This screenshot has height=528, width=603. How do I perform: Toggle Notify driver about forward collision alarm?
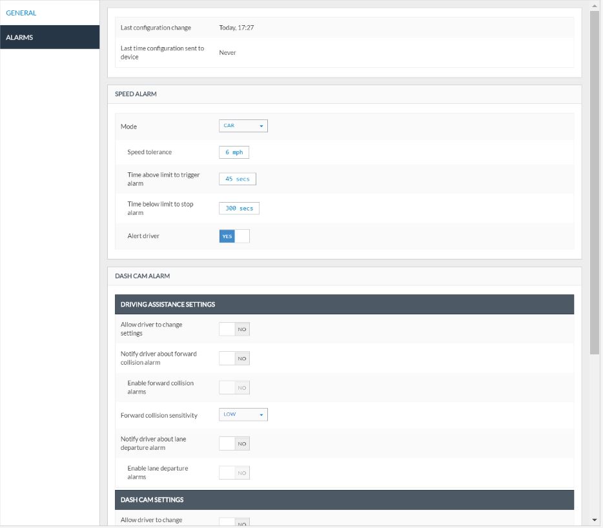click(234, 358)
